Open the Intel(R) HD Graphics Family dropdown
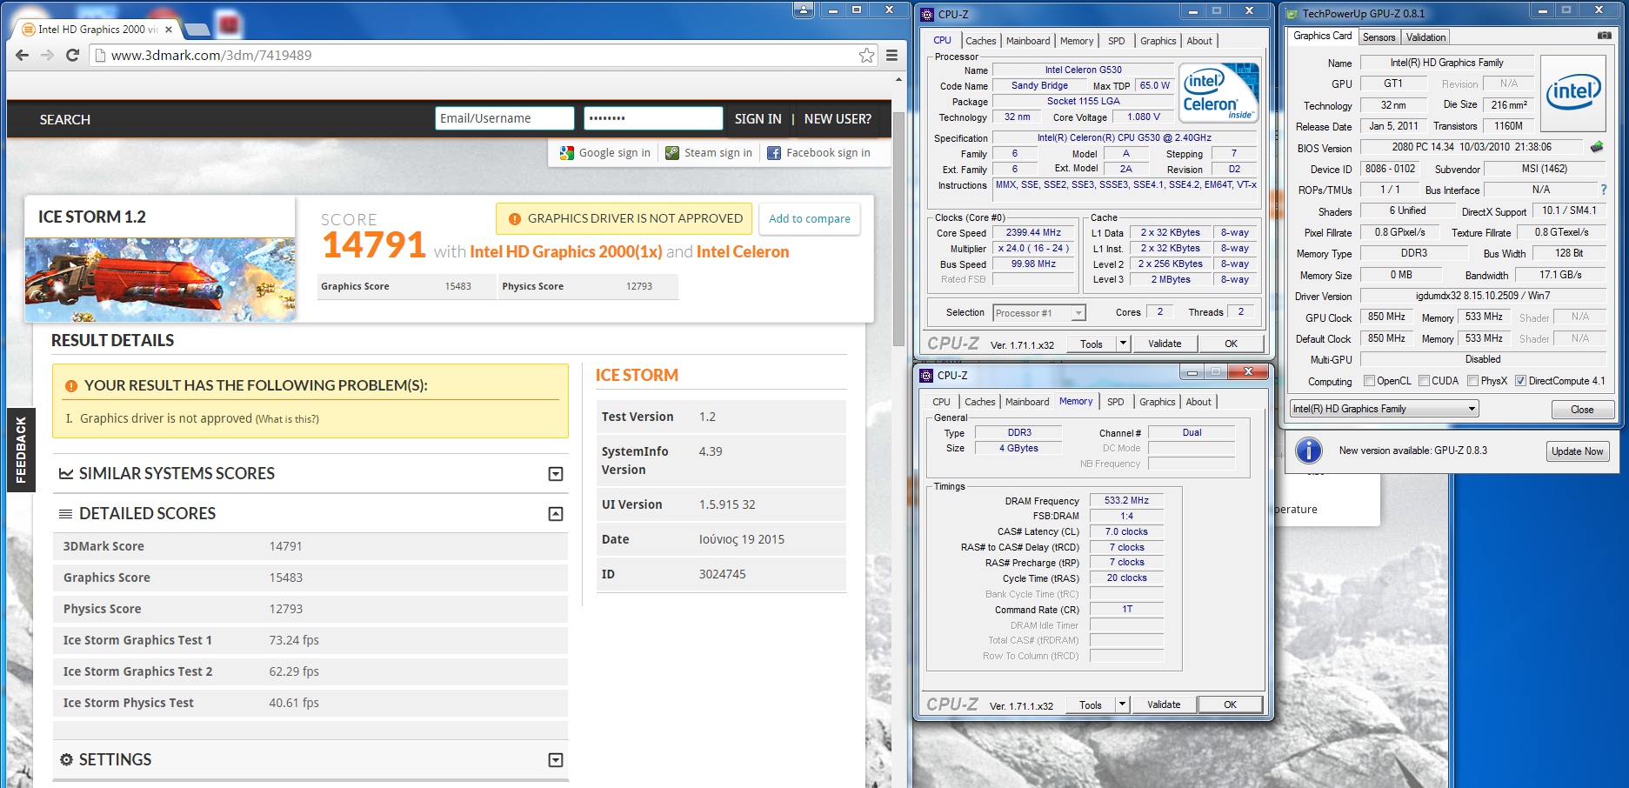This screenshot has width=1629, height=788. (x=1384, y=409)
